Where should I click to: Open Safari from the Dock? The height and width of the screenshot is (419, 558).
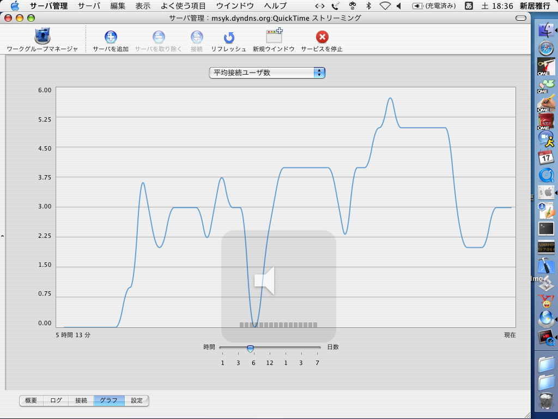pos(546,48)
